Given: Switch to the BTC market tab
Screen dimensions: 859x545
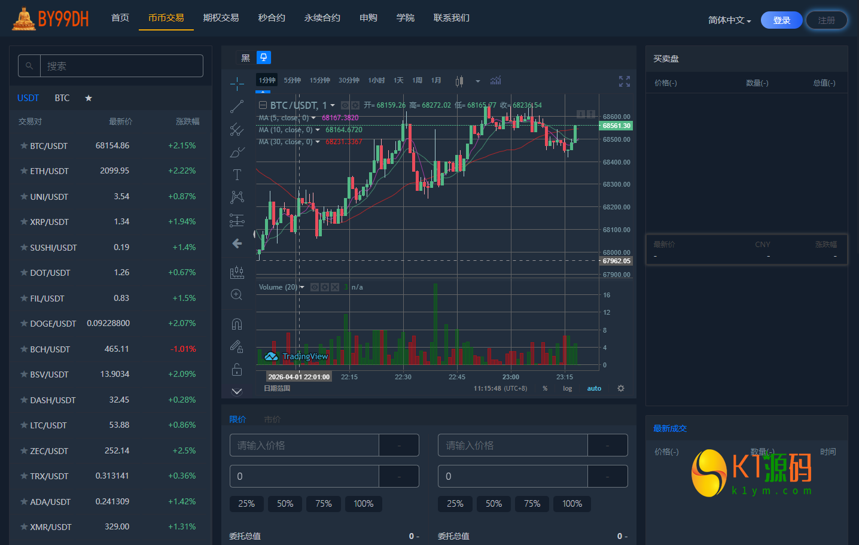Looking at the screenshot, I should pyautogui.click(x=62, y=98).
